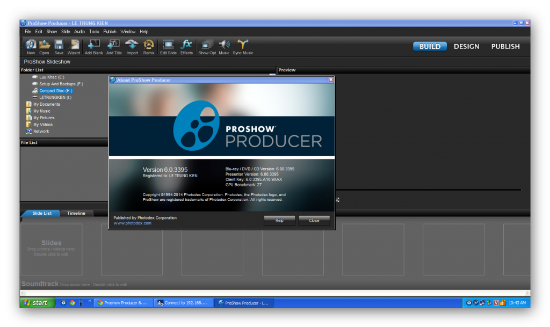
Task: Click the New show toolbar icon
Action: (31, 47)
